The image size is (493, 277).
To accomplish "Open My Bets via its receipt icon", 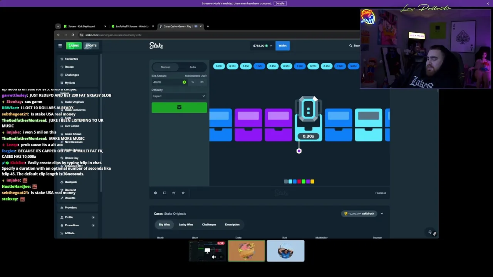I will pyautogui.click(x=62, y=83).
